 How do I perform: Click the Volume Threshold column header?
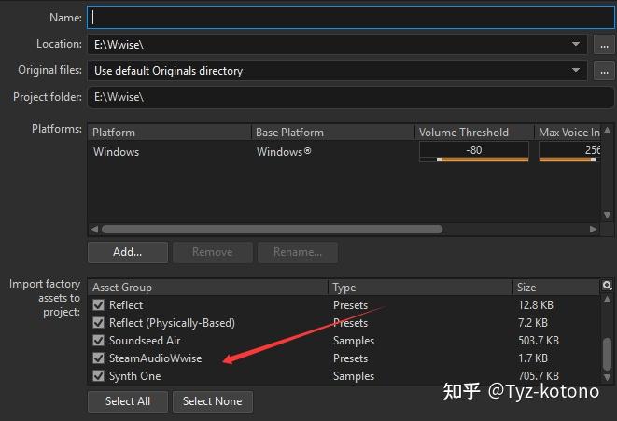tap(474, 133)
